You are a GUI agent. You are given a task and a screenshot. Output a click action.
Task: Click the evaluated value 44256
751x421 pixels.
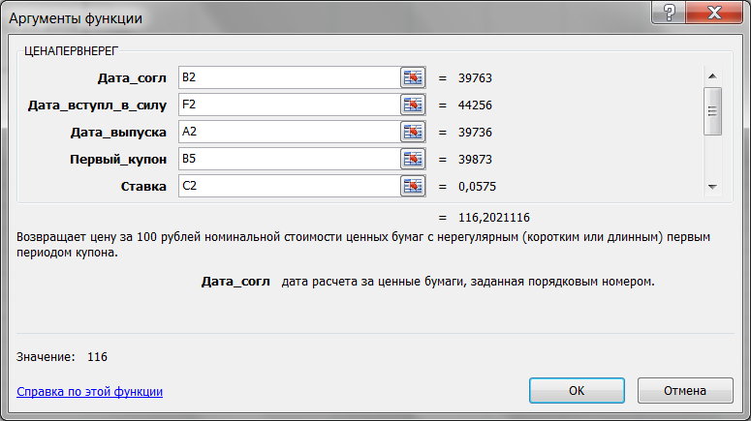(475, 105)
